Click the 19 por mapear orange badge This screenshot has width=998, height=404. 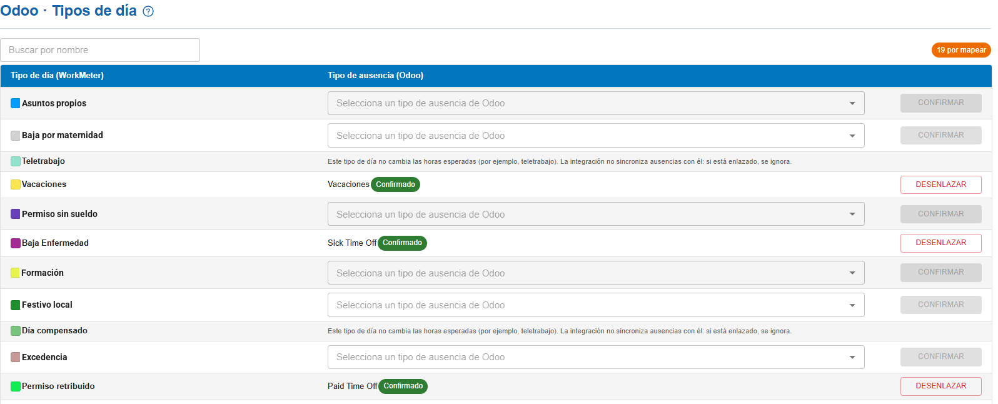961,50
